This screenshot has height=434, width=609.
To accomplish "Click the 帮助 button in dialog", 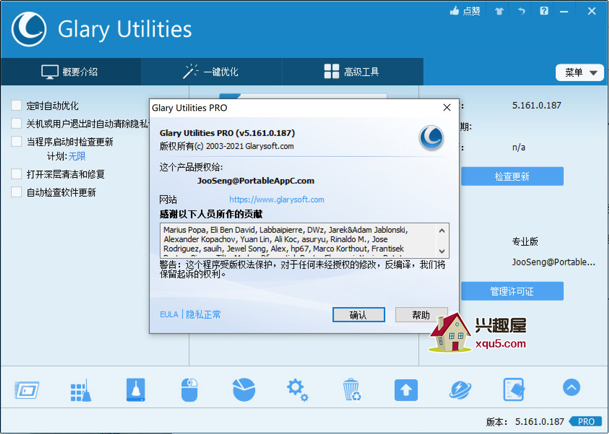I will pos(421,315).
